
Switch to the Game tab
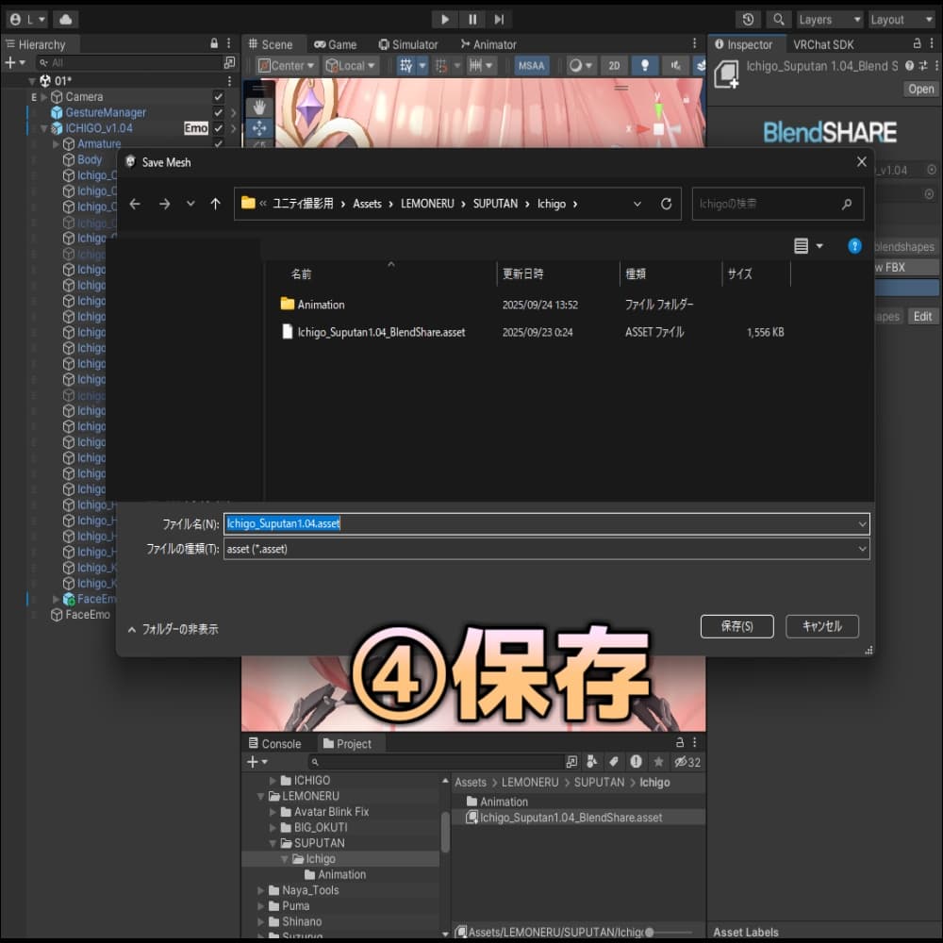[x=337, y=43]
